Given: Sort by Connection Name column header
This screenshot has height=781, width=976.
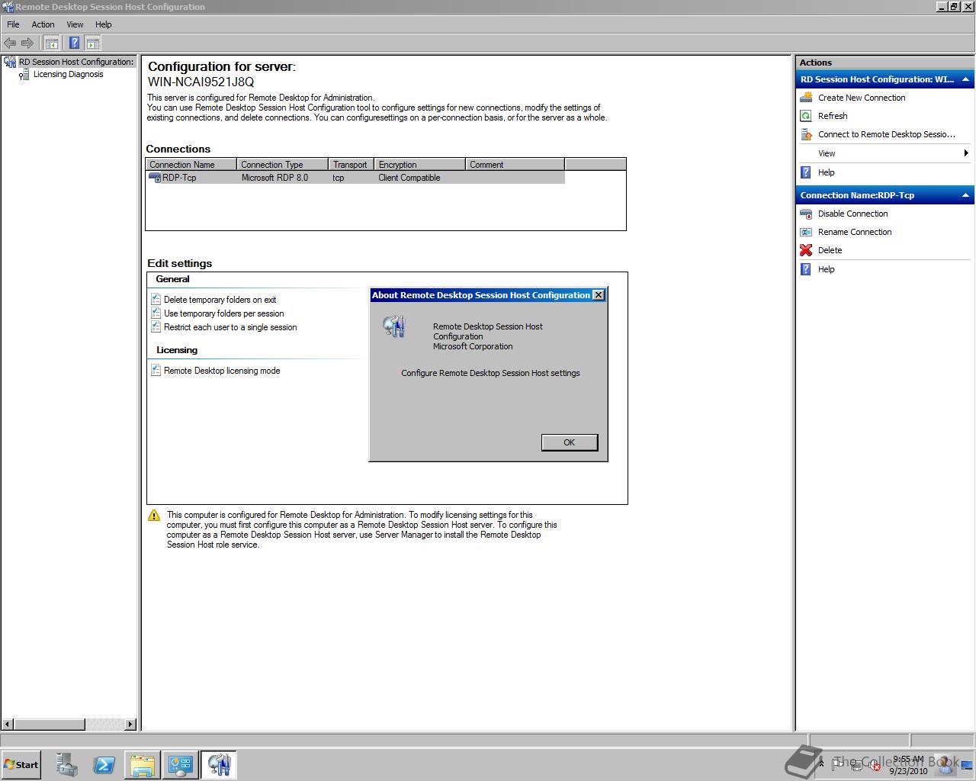Looking at the screenshot, I should 191,165.
